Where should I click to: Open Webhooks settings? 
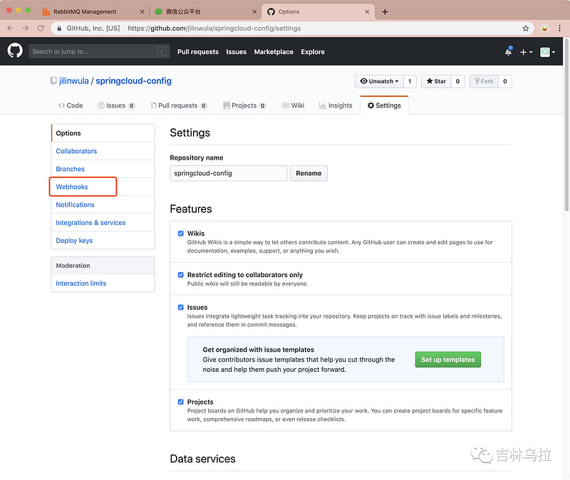(x=103, y=187)
